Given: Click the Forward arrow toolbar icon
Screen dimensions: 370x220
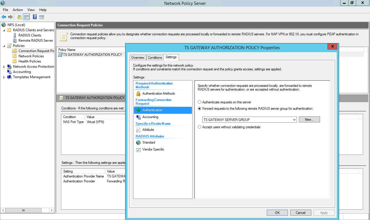Looking at the screenshot, I should (x=10, y=17).
